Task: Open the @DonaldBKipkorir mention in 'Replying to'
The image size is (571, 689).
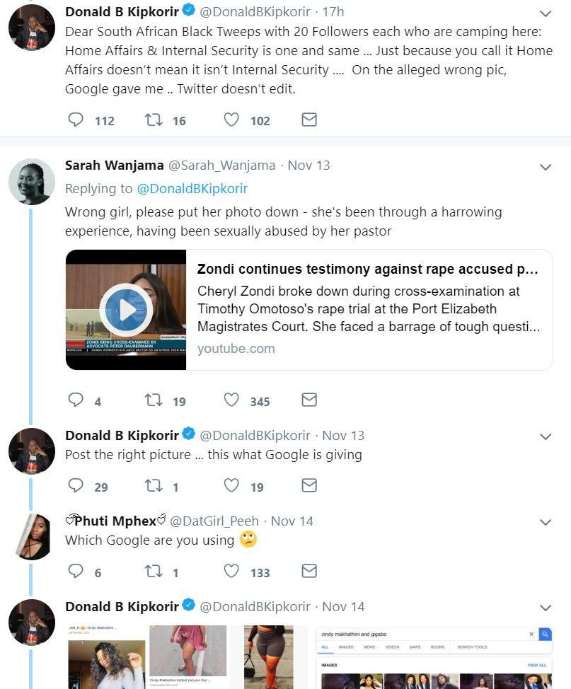Action: (192, 188)
